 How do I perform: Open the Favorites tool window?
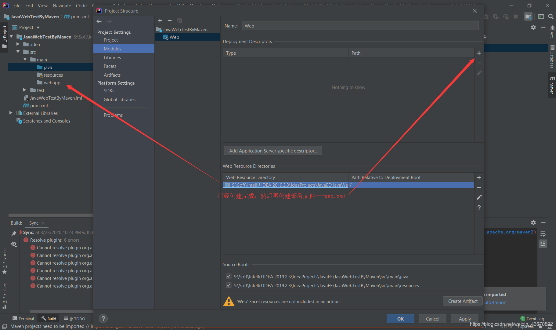pyautogui.click(x=4, y=261)
